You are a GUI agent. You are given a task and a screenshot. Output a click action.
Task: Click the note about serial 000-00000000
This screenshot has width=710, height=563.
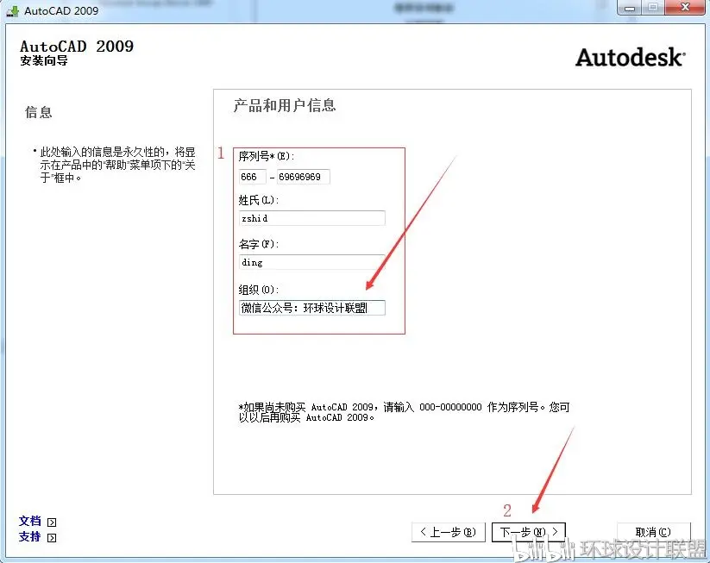tap(404, 412)
